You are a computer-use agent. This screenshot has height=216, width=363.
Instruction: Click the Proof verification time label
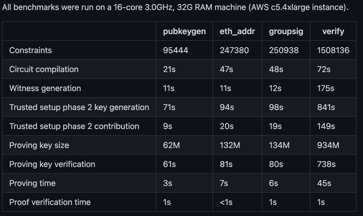click(50, 202)
